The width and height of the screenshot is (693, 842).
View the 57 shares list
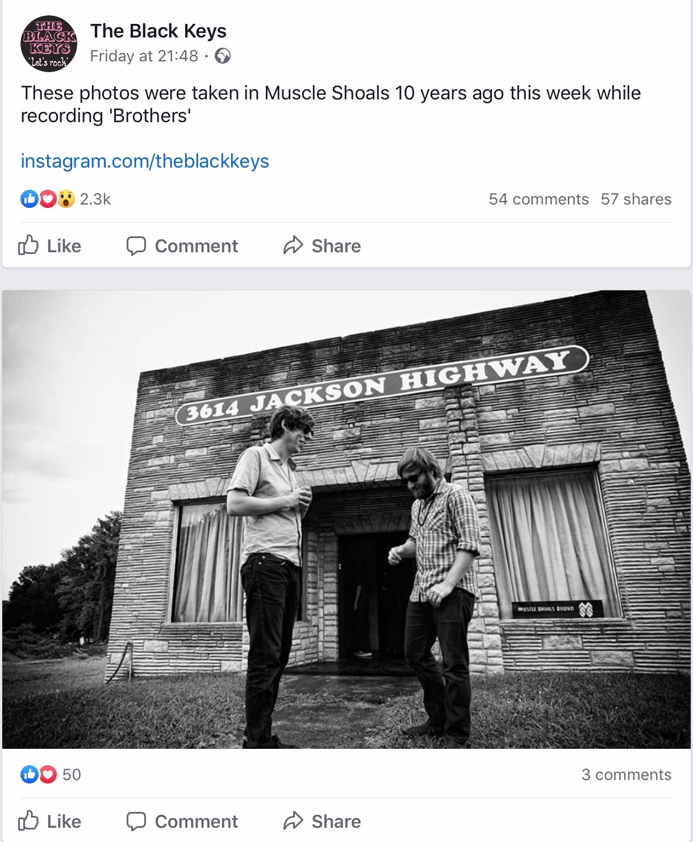(636, 199)
